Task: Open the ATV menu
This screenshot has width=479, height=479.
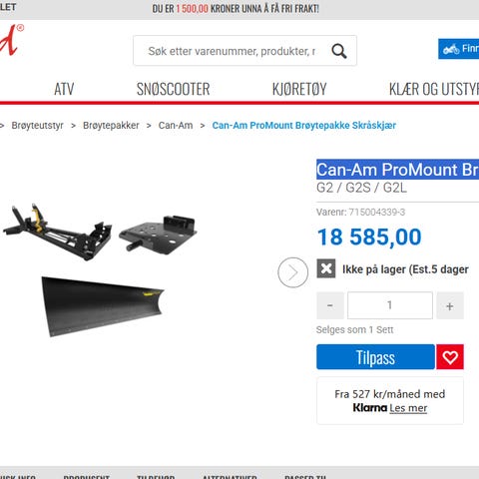Action: tap(64, 89)
